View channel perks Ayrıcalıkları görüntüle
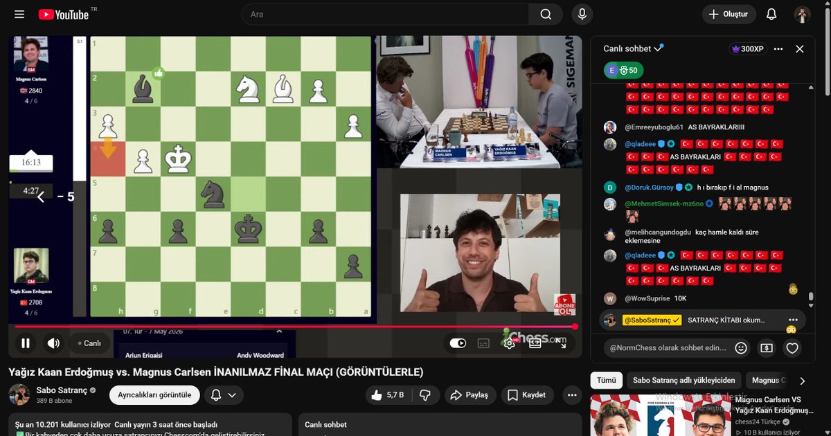 [154, 395]
